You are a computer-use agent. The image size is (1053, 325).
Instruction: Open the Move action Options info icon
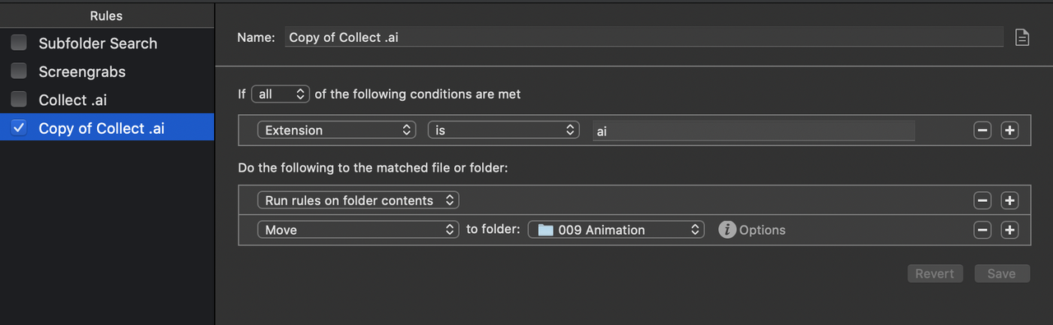point(726,230)
